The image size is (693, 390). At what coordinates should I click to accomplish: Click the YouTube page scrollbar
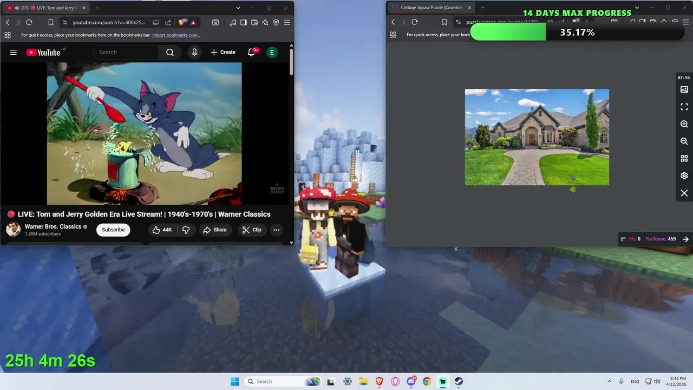tap(291, 61)
